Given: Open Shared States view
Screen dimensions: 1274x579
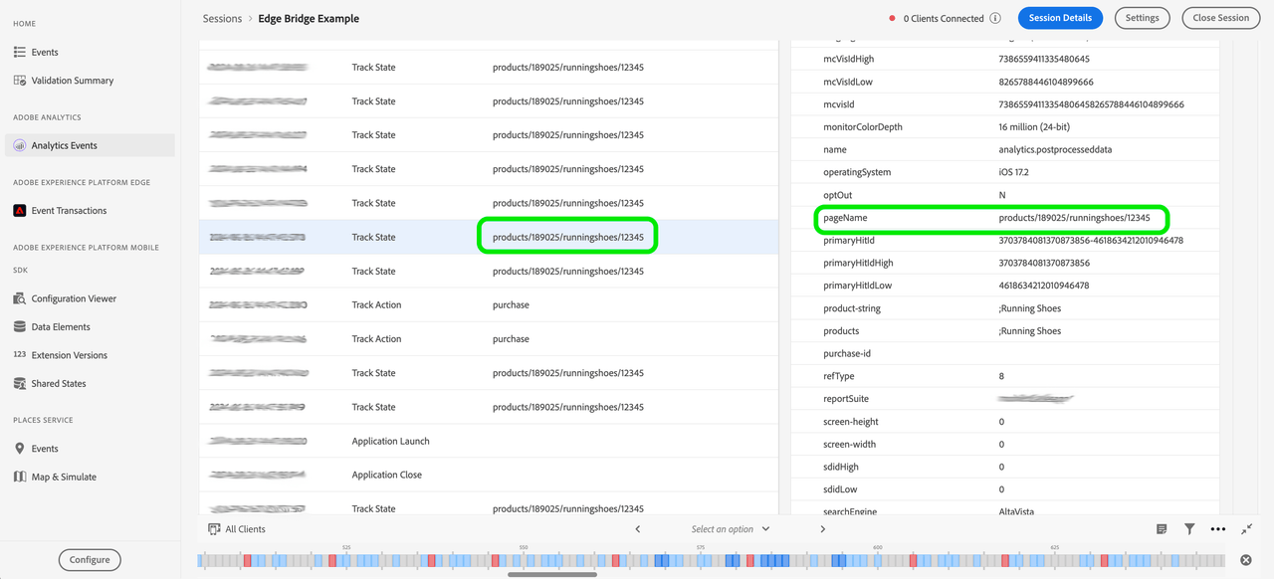Looking at the screenshot, I should coord(59,384).
